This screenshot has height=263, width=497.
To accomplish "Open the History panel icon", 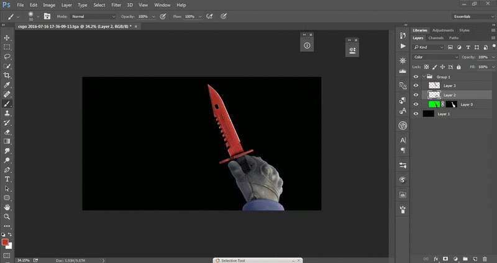I will coord(403,35).
